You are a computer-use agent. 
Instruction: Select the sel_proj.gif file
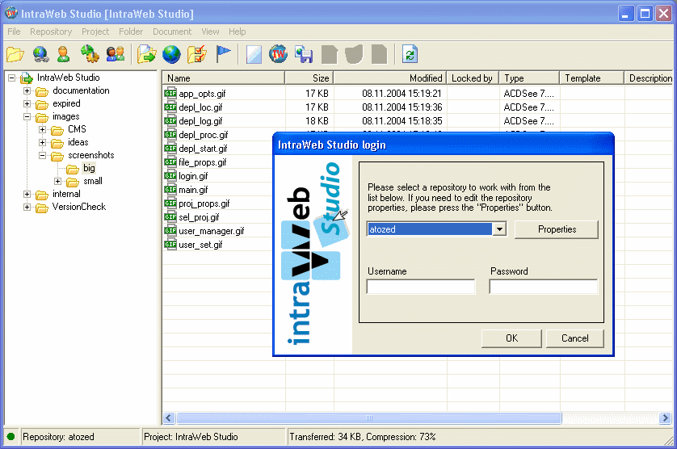[x=199, y=217]
